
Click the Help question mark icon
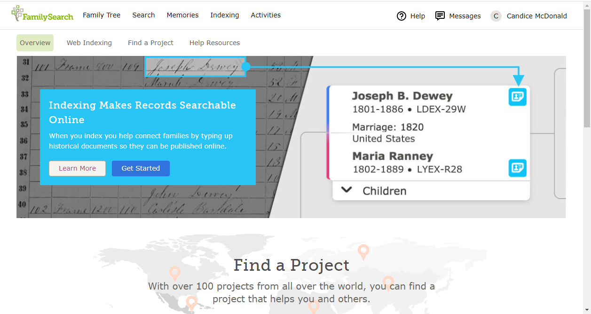pyautogui.click(x=401, y=16)
